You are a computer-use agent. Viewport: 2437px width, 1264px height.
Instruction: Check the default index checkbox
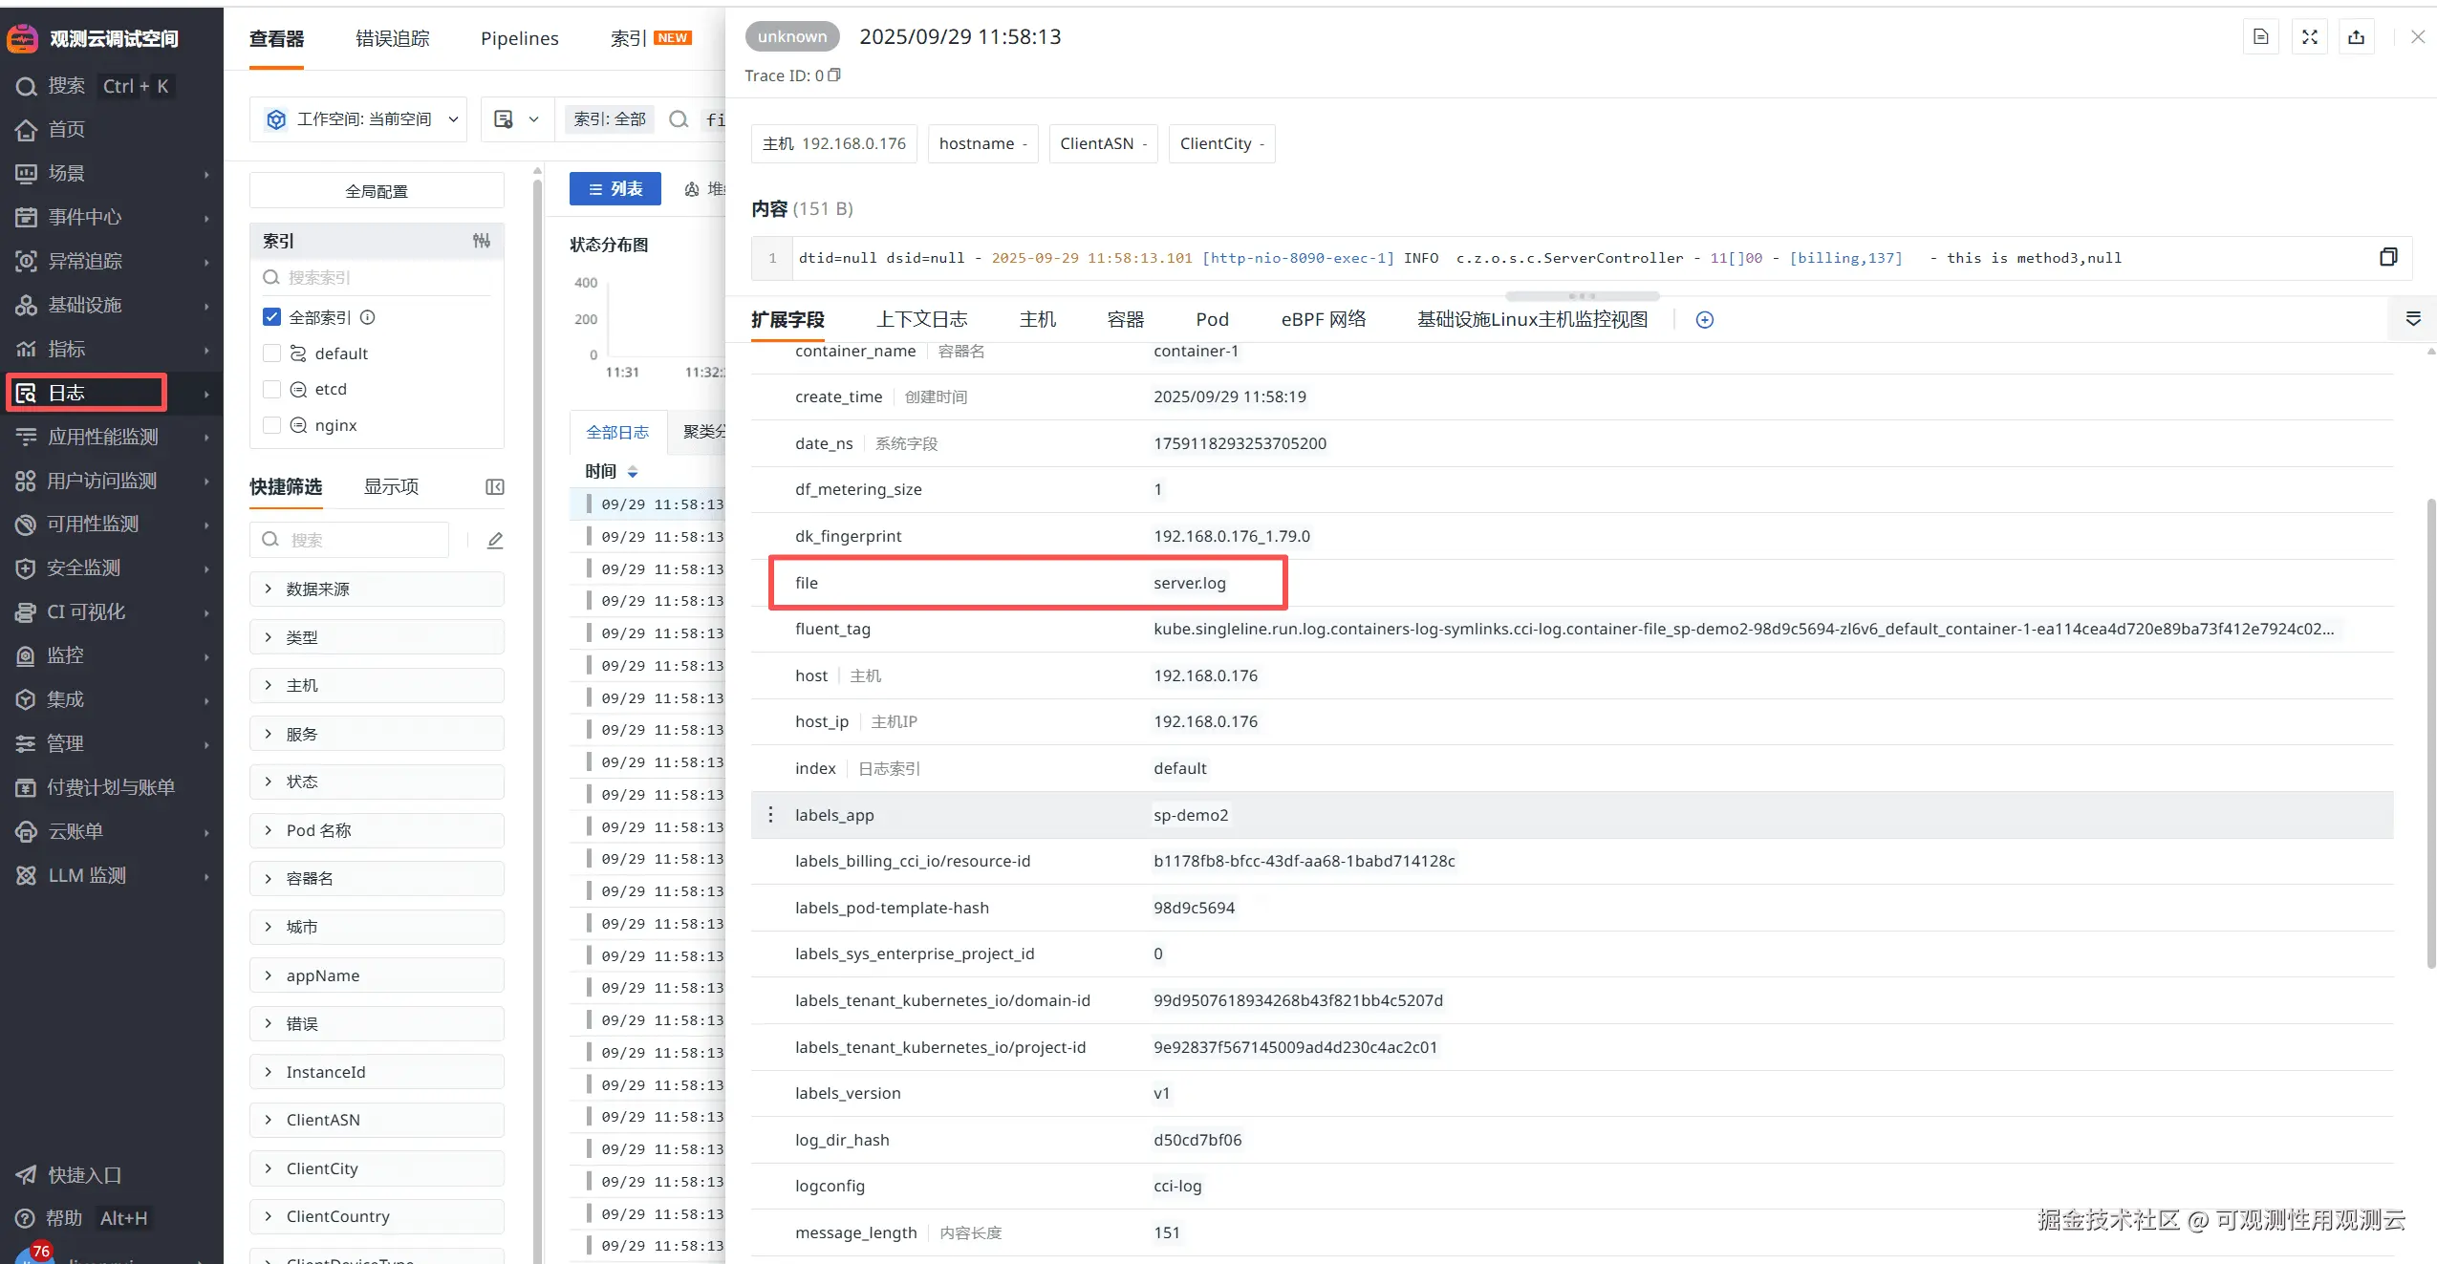(x=272, y=353)
